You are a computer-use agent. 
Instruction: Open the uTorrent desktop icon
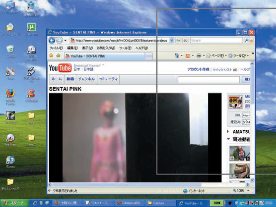click(31, 29)
